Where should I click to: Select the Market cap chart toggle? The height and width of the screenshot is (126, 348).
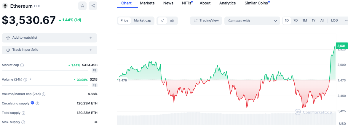143,21
